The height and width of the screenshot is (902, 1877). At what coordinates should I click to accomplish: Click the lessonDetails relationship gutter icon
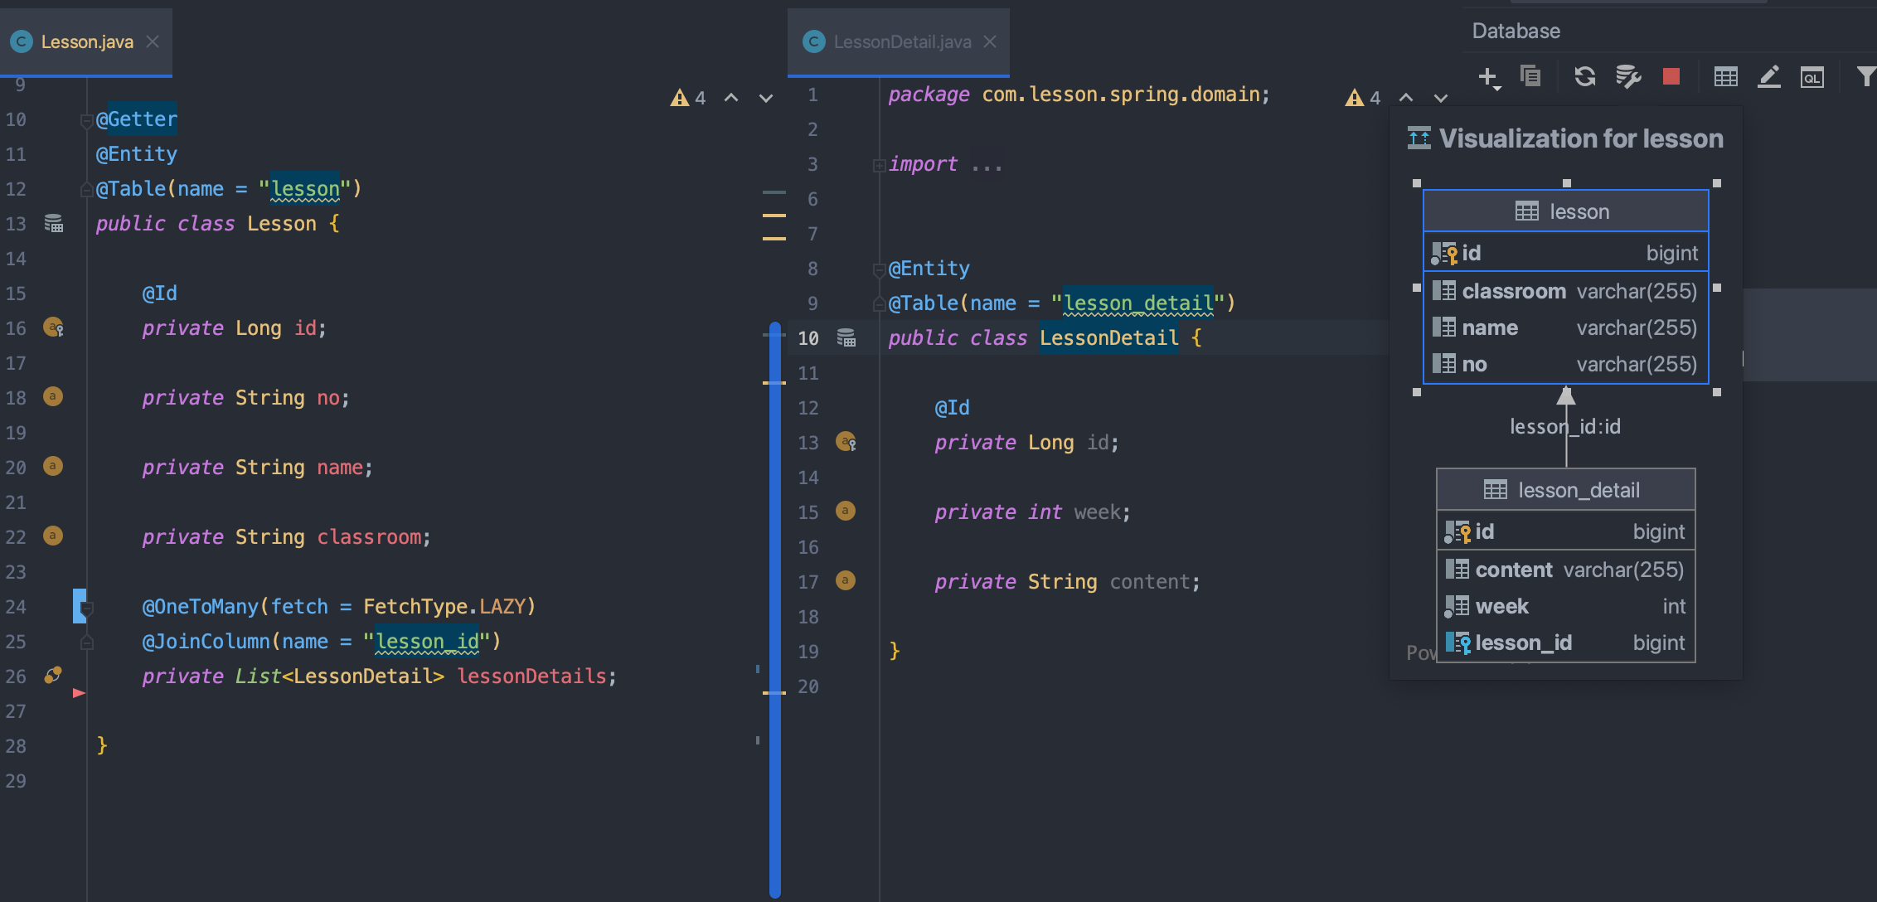click(x=53, y=676)
